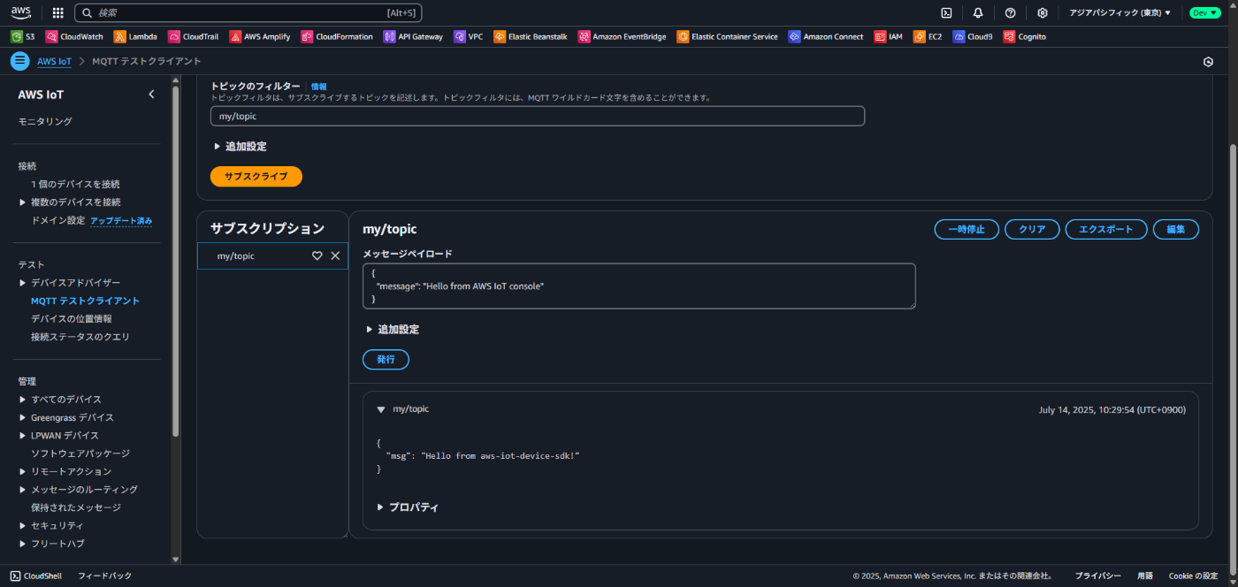Image resolution: width=1238 pixels, height=587 pixels.
Task: Open CloudTrail service shortcut
Action: (193, 37)
